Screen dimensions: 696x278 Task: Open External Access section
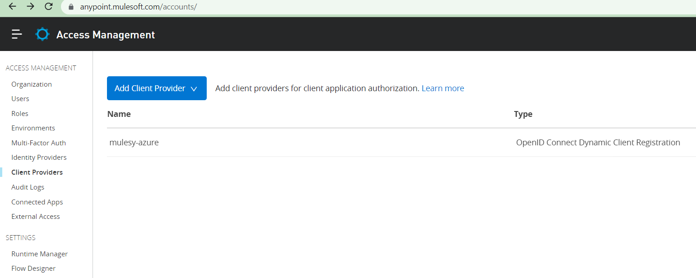[36, 216]
